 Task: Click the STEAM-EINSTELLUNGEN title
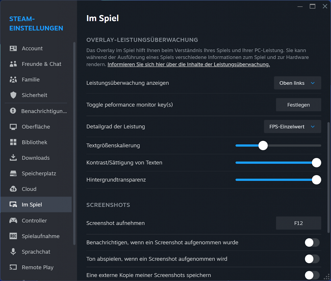point(36,24)
